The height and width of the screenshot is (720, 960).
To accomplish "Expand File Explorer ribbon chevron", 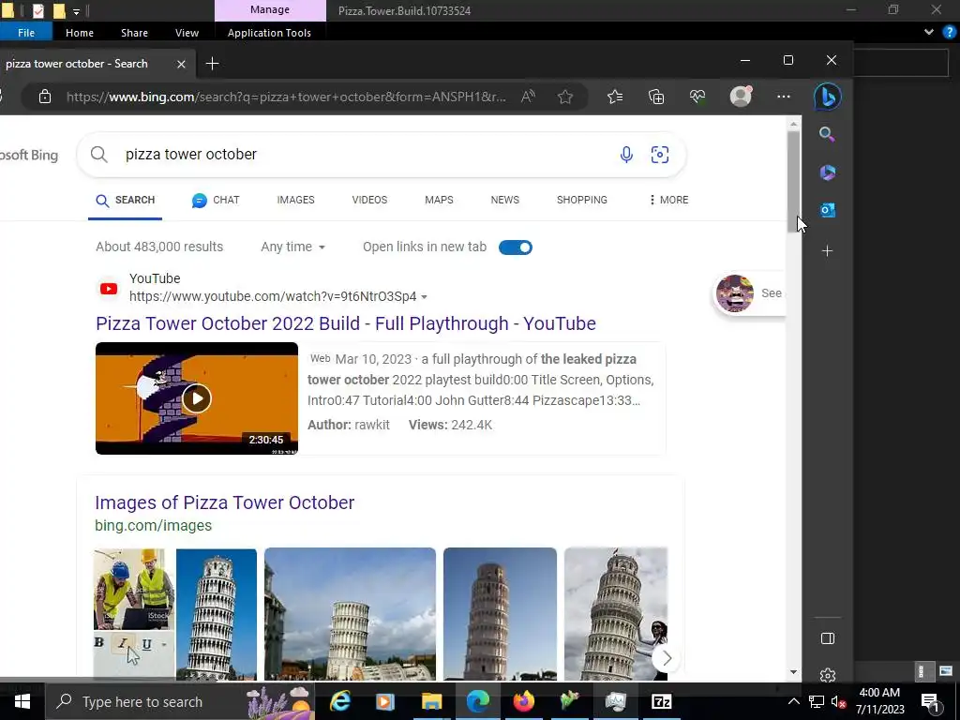I will point(929,33).
